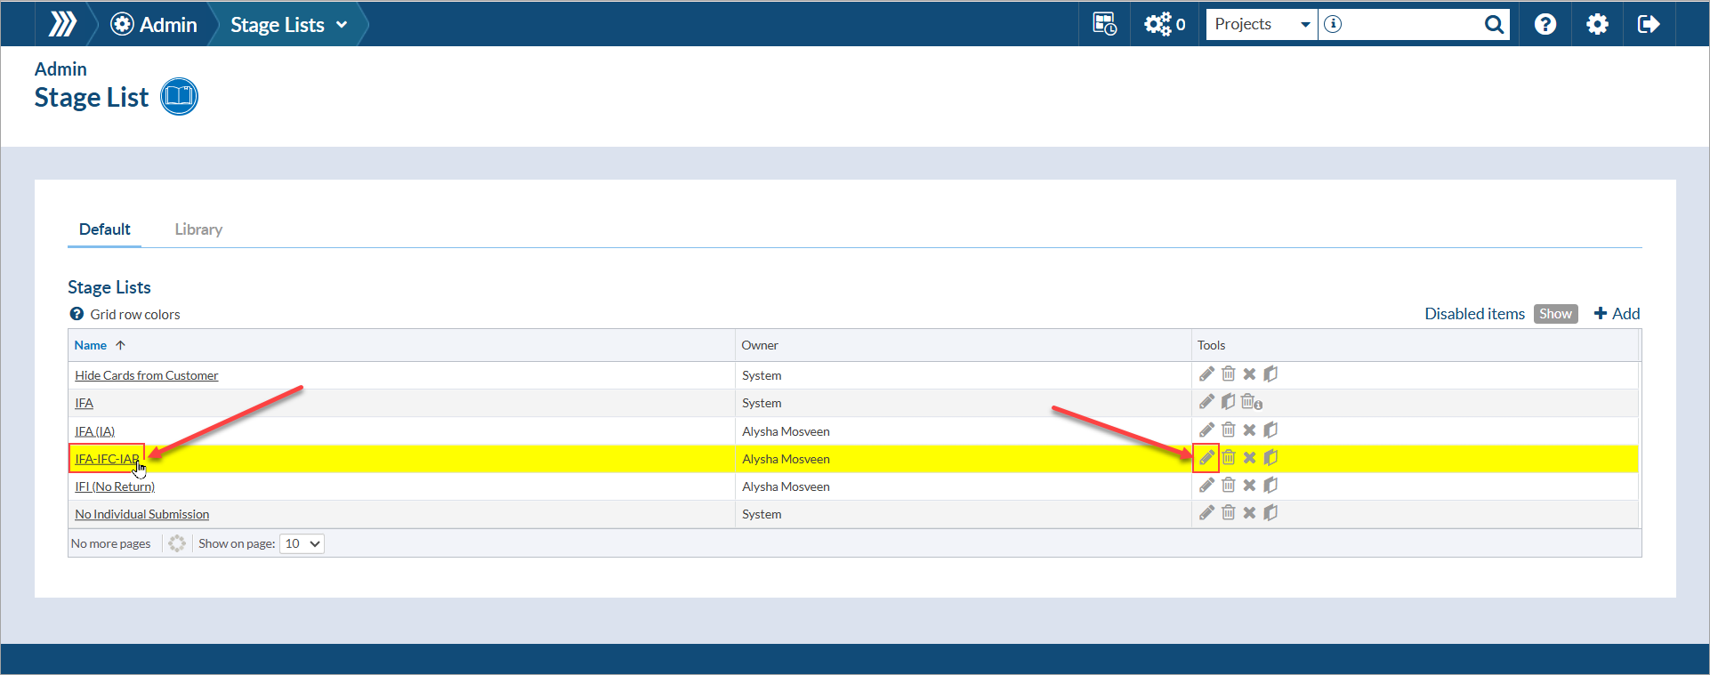Copy the IFA (IA) stage list
This screenshot has width=1710, height=675.
1270,430
